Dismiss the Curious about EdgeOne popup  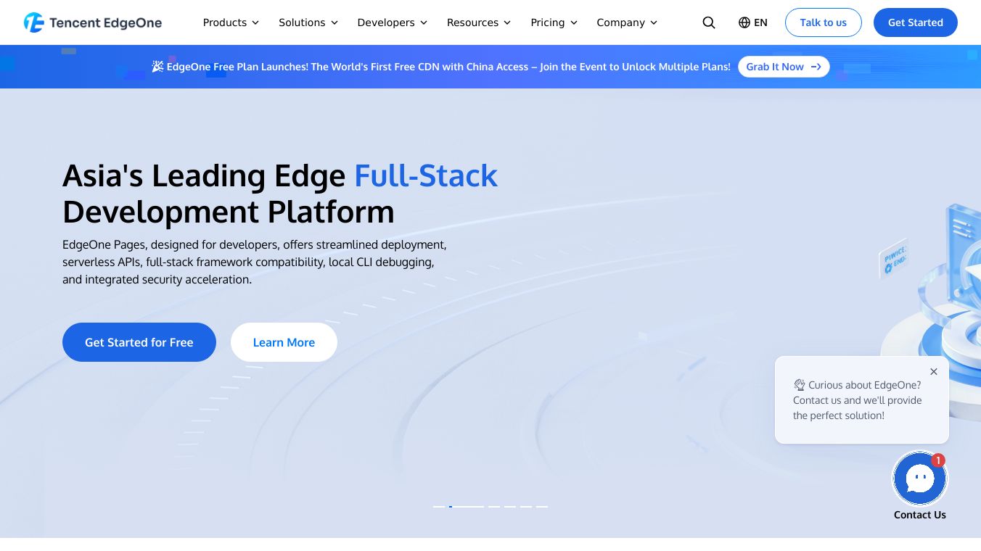tap(934, 371)
